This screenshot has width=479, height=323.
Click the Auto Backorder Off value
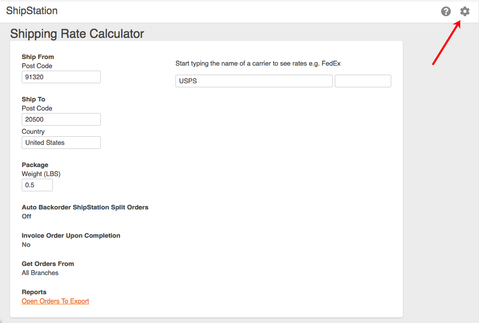tap(26, 216)
